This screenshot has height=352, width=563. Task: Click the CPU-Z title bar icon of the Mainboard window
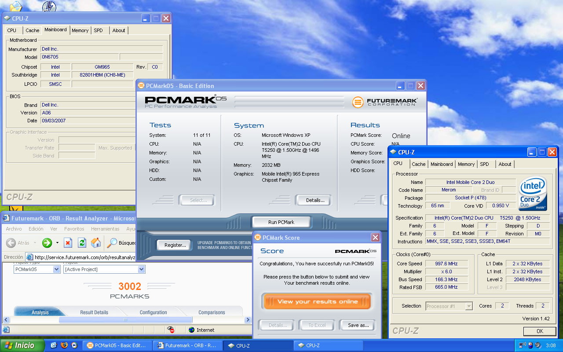tap(7, 18)
